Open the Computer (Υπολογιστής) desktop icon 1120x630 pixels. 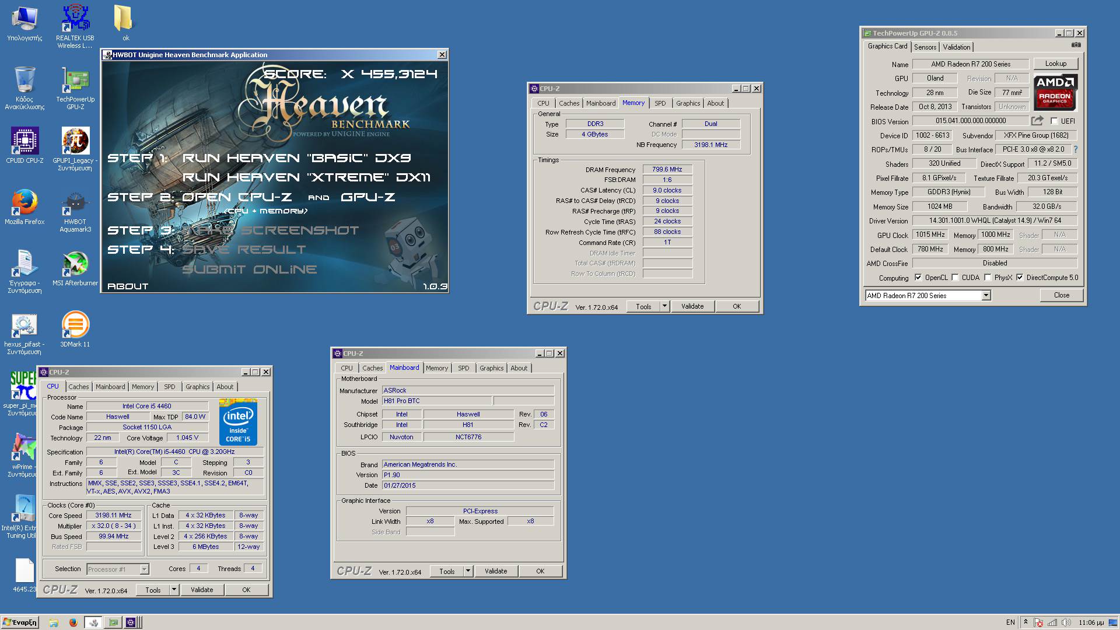point(24,23)
